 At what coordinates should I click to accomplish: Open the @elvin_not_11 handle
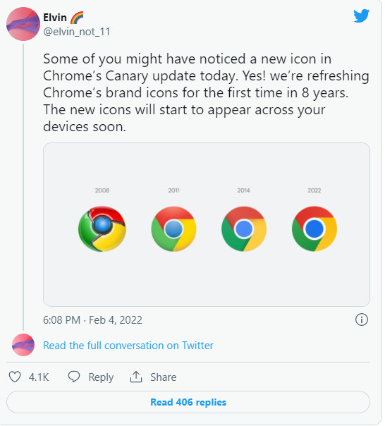(x=77, y=32)
